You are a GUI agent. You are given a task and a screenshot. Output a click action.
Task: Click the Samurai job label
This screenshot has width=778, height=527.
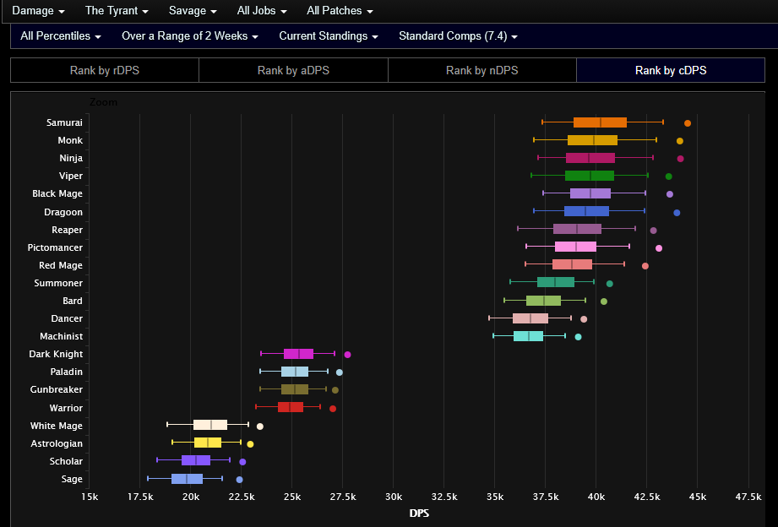click(64, 122)
